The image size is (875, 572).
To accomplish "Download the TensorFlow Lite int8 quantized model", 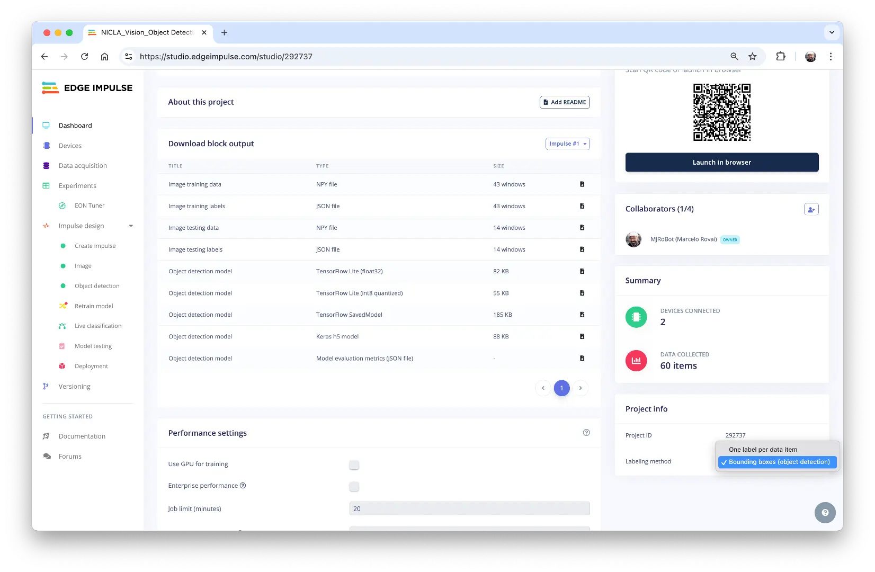I will click(x=582, y=293).
